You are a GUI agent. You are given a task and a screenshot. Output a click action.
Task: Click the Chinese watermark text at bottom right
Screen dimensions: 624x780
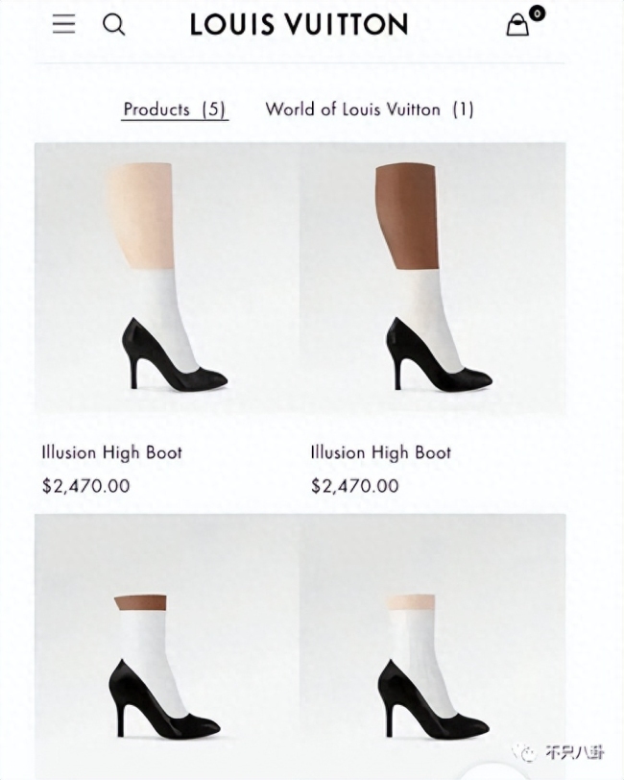(x=574, y=753)
